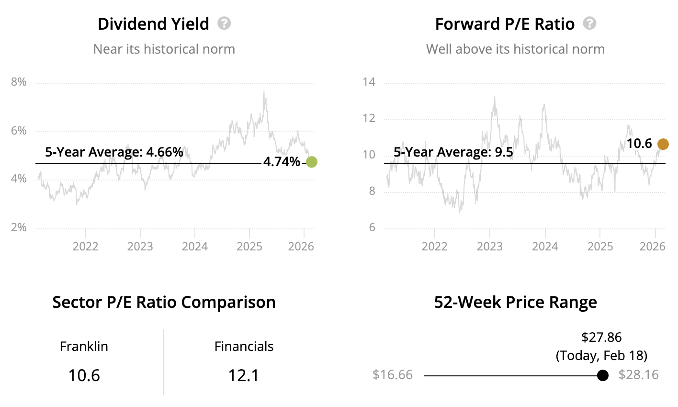Click the 52-Week Price Range heading
678x407 pixels.
515,302
